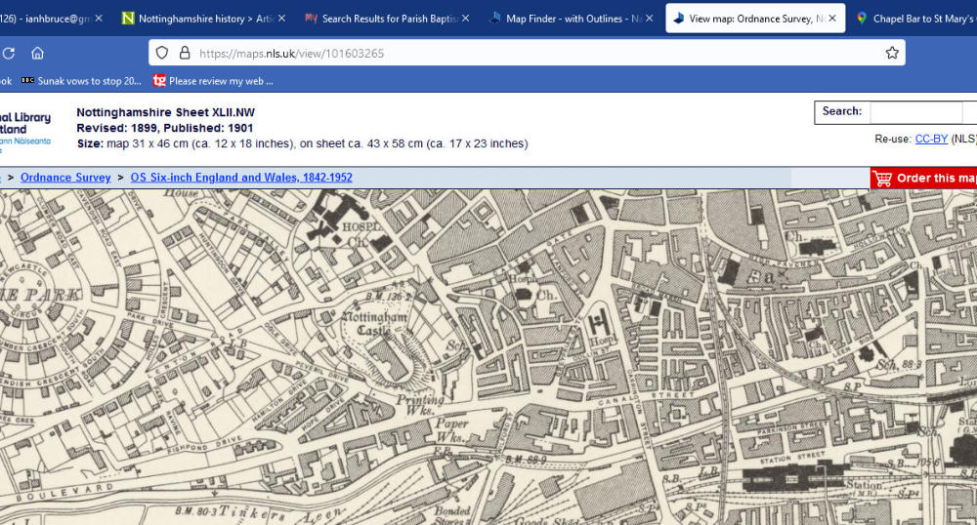
Task: Open the Map Finder with Outlines tab
Action: [x=565, y=19]
